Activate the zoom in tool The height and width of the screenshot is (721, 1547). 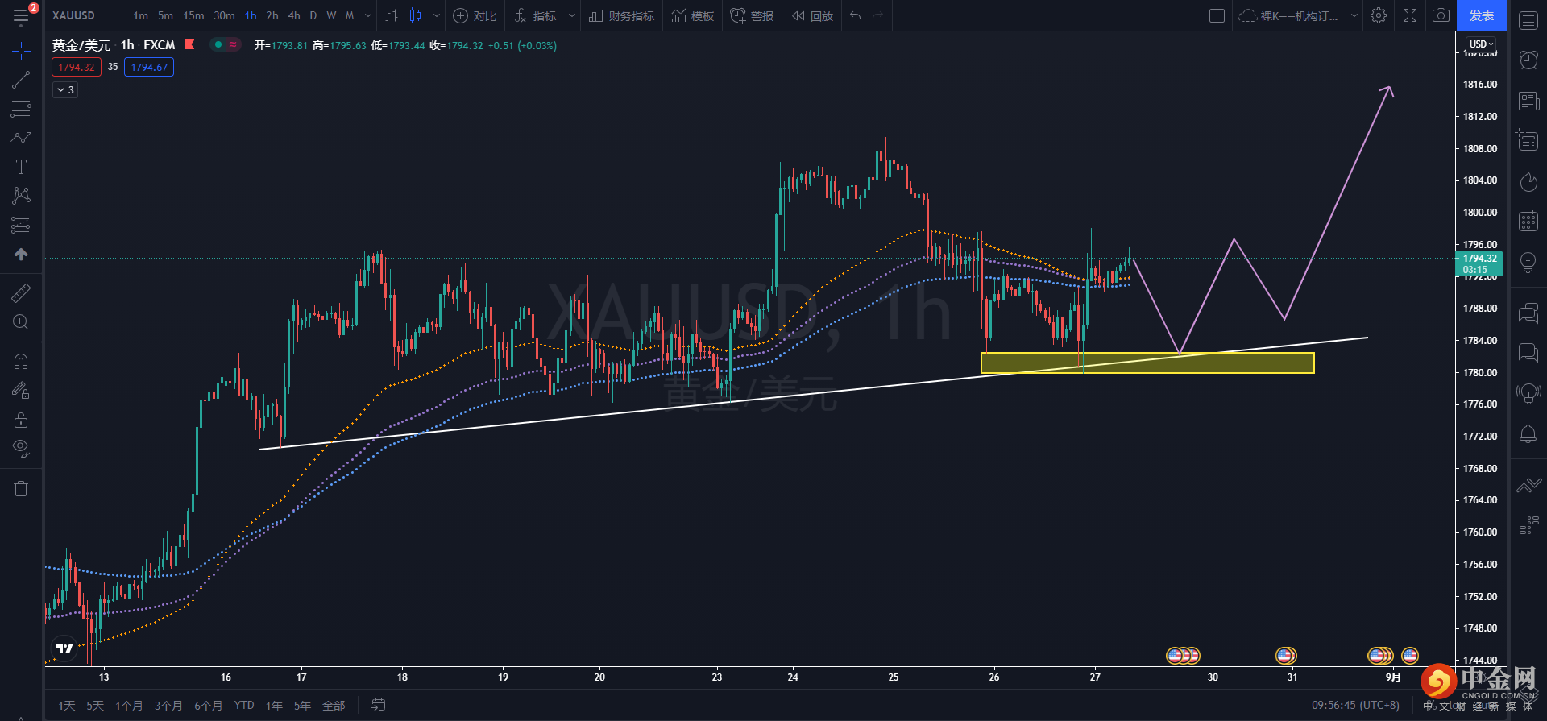21,322
